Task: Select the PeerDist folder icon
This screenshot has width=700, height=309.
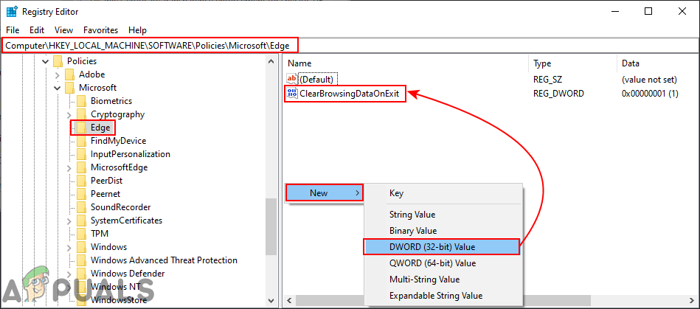Action: coord(81,181)
